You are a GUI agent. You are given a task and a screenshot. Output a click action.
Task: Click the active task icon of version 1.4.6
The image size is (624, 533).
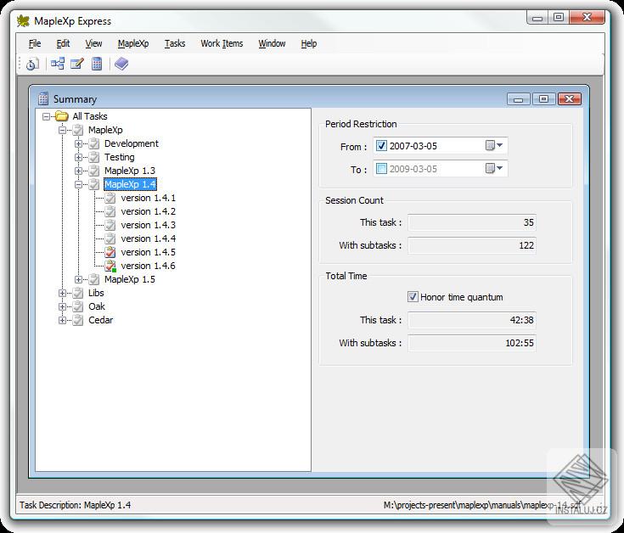[x=110, y=266]
